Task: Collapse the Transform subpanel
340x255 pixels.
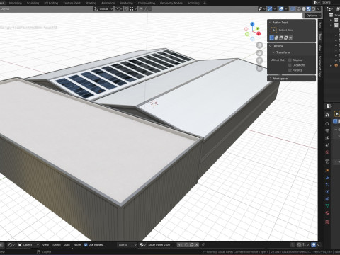Action: click(273, 52)
